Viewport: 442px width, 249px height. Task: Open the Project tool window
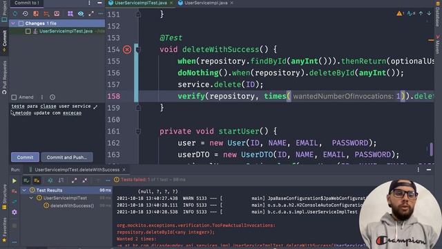coord(4,11)
